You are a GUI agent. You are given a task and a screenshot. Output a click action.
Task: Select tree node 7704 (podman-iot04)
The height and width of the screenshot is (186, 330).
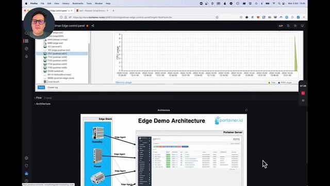point(57,64)
